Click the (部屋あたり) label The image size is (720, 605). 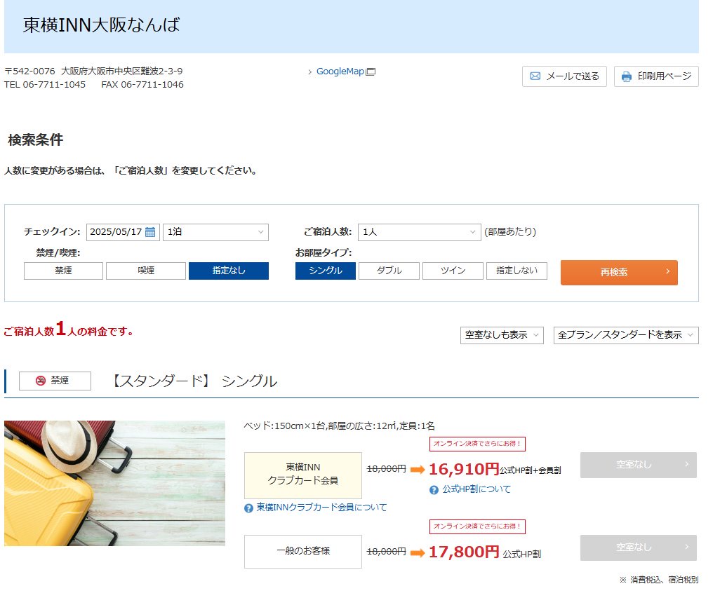[510, 232]
